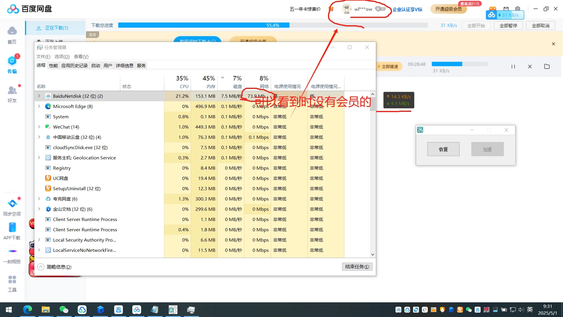Screen dimensions: 563x317
Task: Click the wl***ow user avatar
Action: point(347,9)
